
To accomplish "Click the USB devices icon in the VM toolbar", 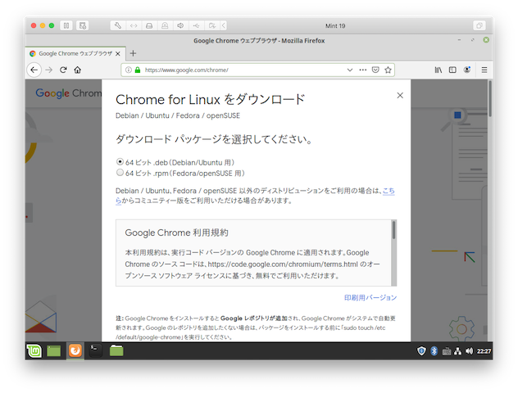I will click(196, 25).
